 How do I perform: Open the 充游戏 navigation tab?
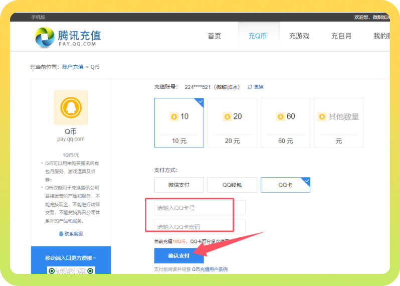point(299,36)
